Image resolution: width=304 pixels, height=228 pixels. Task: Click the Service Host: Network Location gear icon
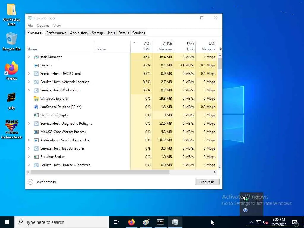tap(36, 82)
